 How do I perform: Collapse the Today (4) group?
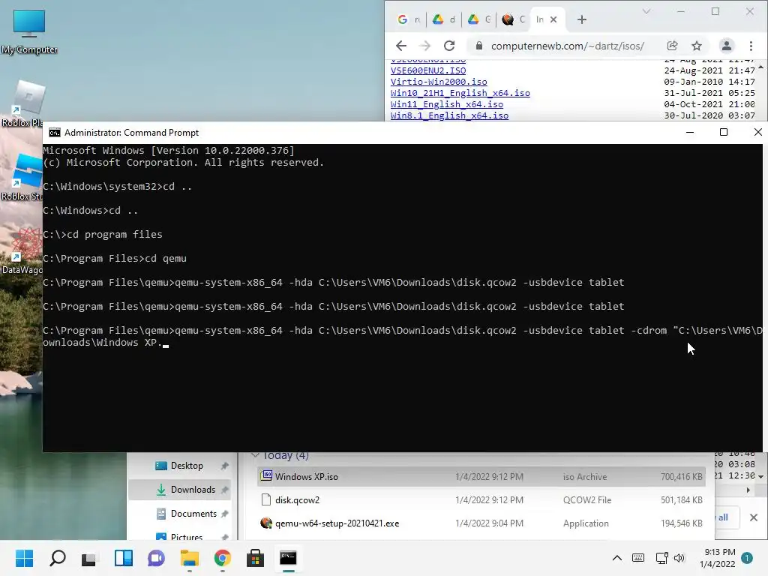point(255,455)
